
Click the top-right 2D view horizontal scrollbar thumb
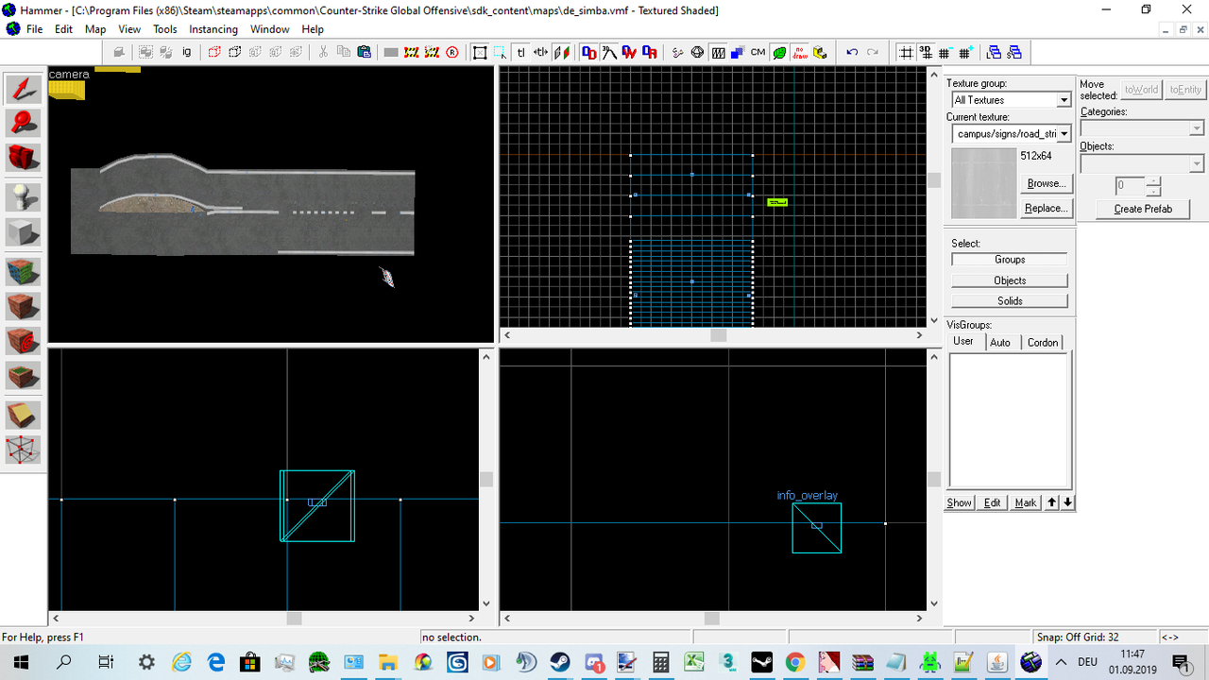[x=719, y=334]
